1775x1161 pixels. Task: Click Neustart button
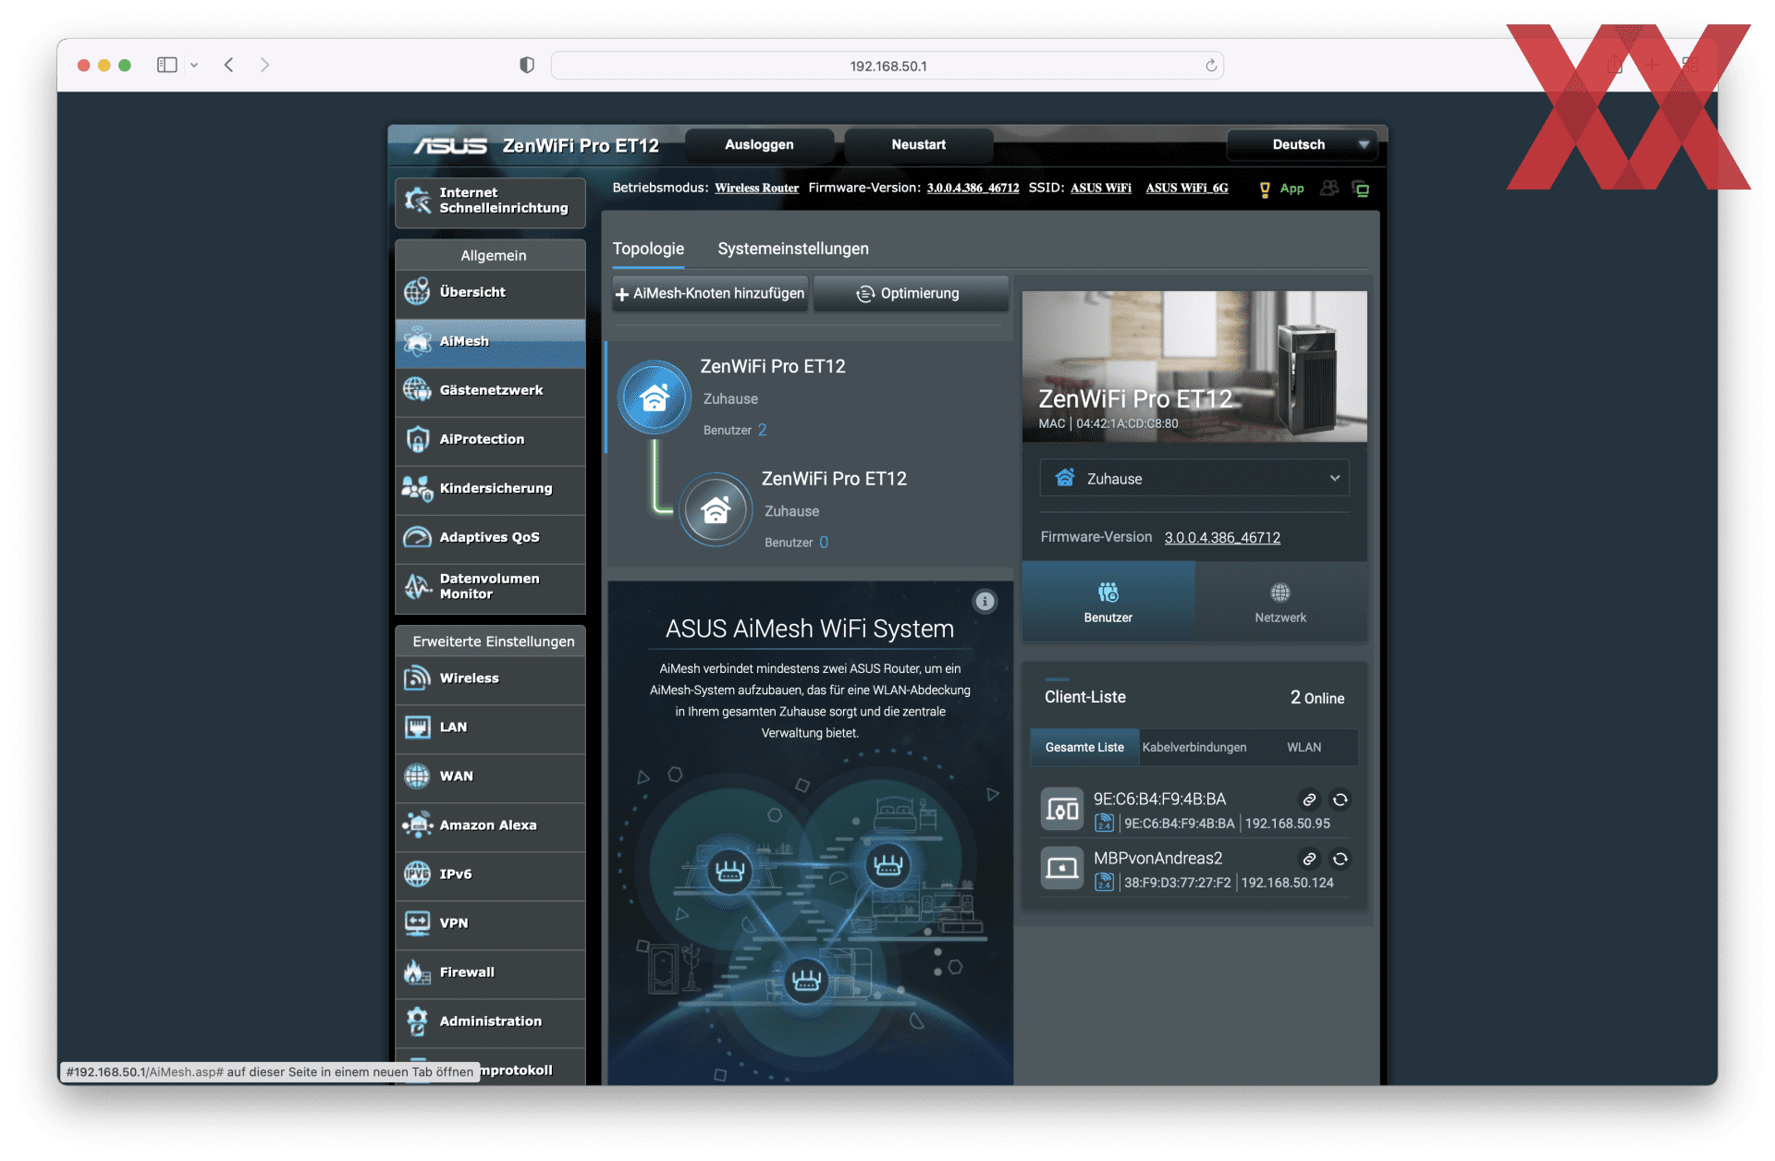918,145
